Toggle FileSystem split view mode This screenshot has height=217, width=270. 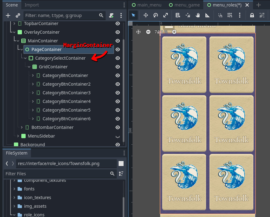point(121,164)
